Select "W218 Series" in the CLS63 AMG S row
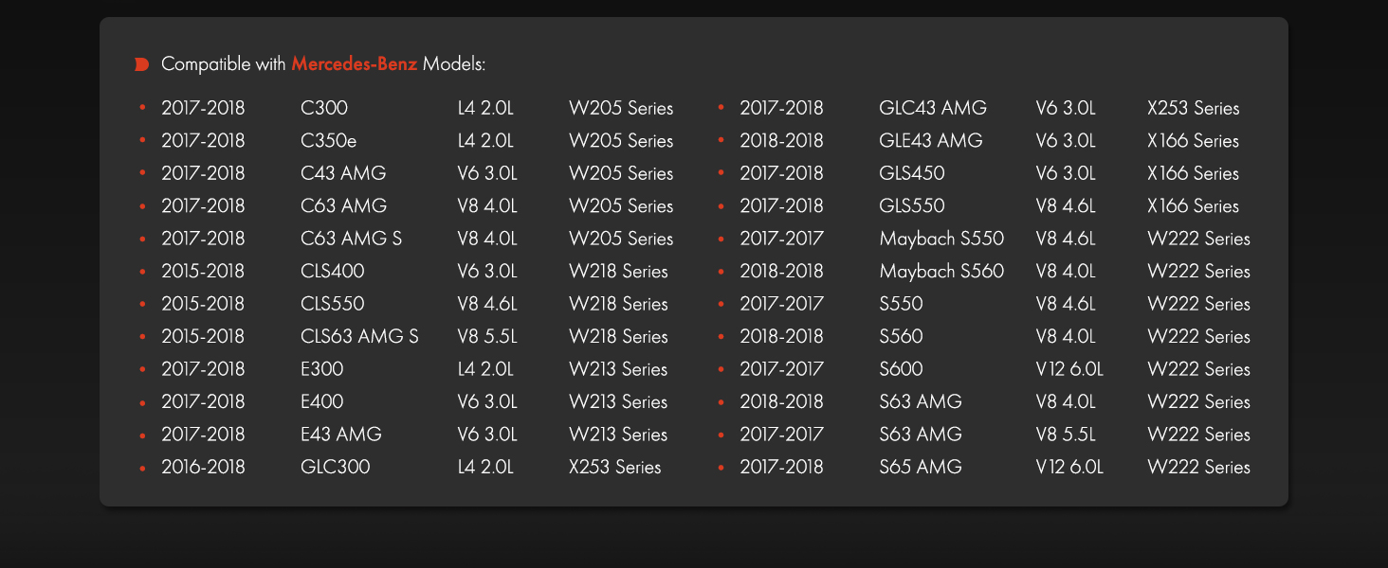The height and width of the screenshot is (568, 1388). coord(618,337)
